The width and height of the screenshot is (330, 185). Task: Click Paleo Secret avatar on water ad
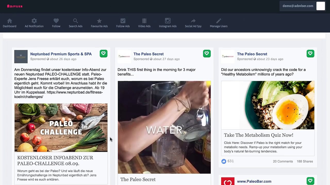[124, 57]
